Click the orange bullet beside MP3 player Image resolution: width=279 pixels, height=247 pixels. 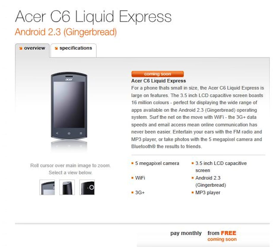(x=193, y=193)
